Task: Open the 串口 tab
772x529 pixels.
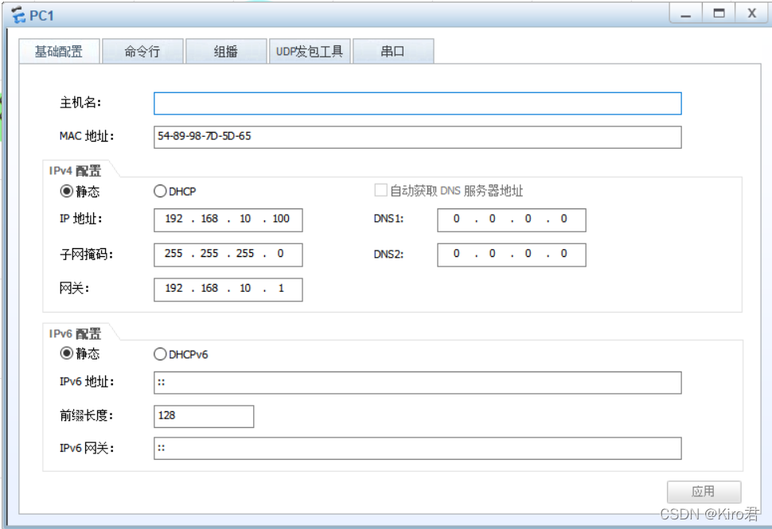Action: click(393, 51)
